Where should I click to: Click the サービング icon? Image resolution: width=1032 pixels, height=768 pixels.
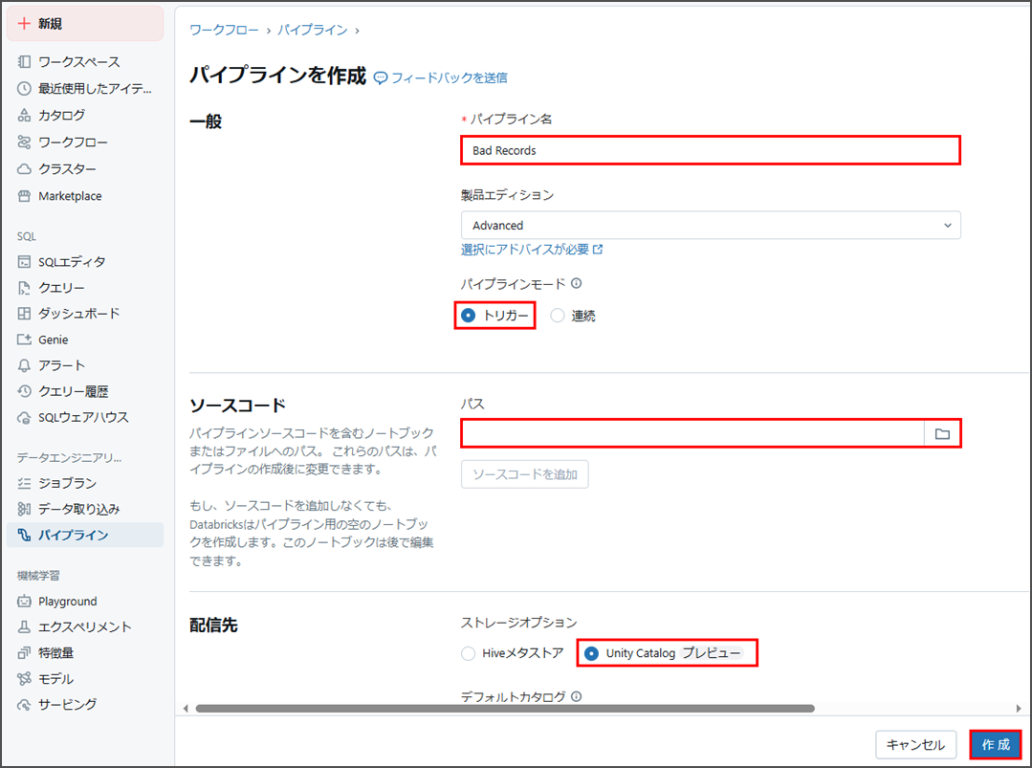point(24,705)
